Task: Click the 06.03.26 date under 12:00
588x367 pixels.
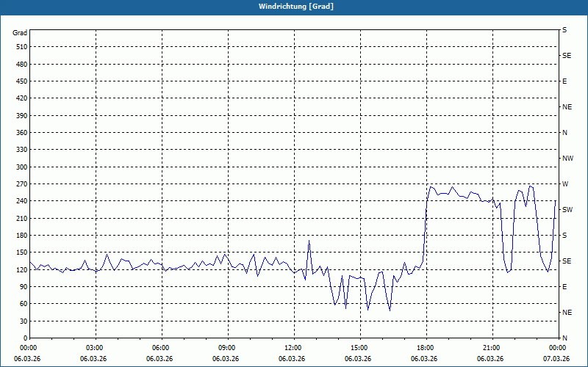Action: [x=292, y=359]
